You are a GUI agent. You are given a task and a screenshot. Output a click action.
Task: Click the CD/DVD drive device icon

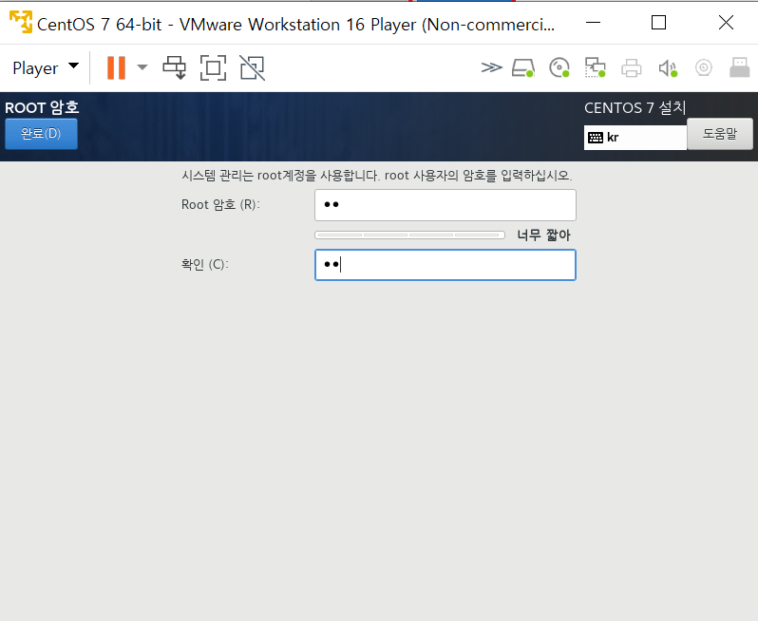pyautogui.click(x=559, y=67)
